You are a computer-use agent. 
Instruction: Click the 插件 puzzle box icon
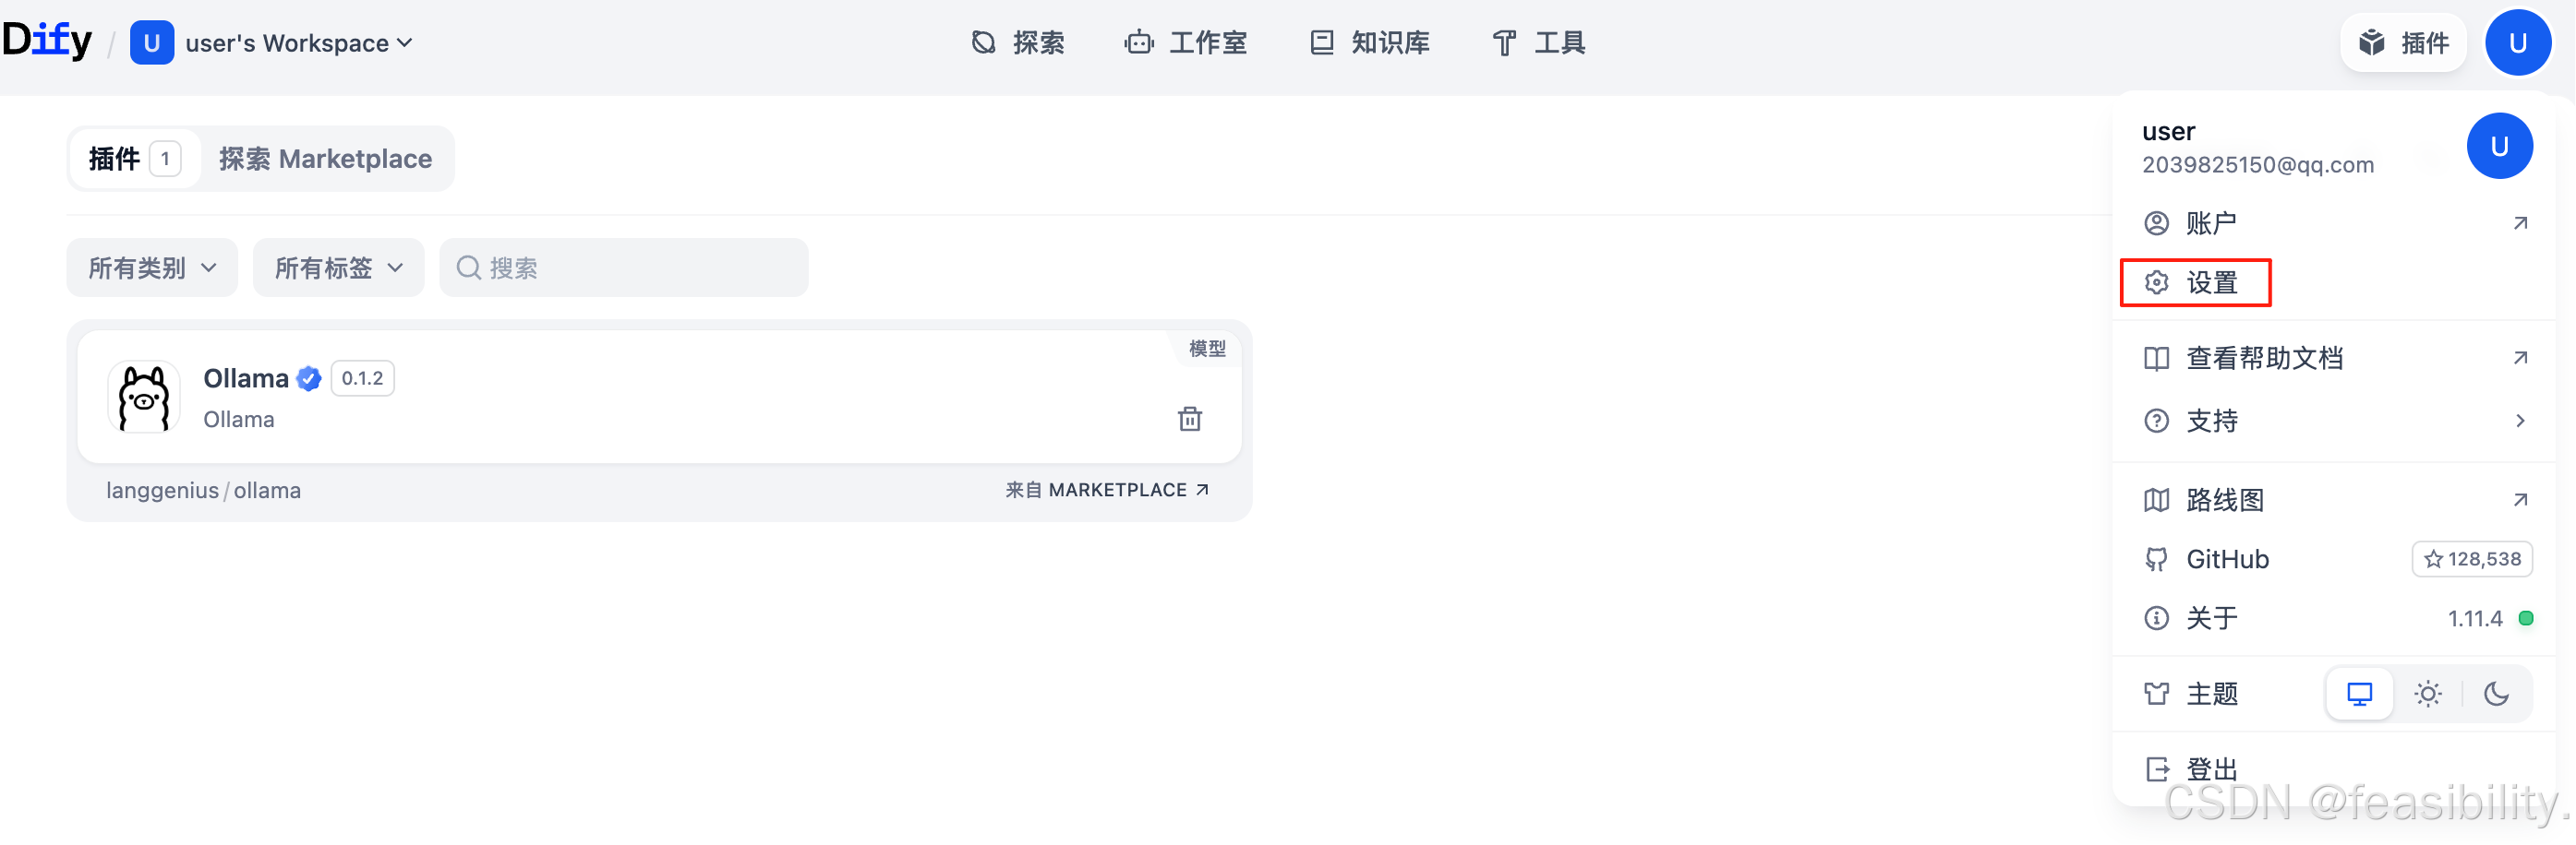[x=2372, y=43]
